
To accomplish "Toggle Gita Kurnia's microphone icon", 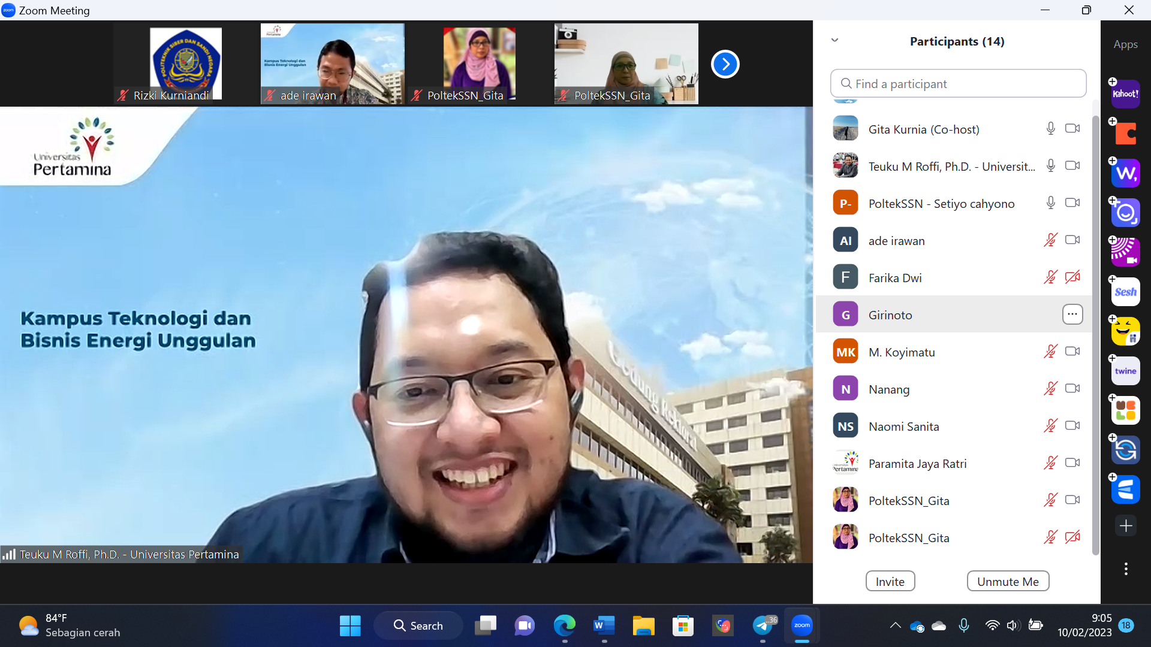I will click(1050, 129).
